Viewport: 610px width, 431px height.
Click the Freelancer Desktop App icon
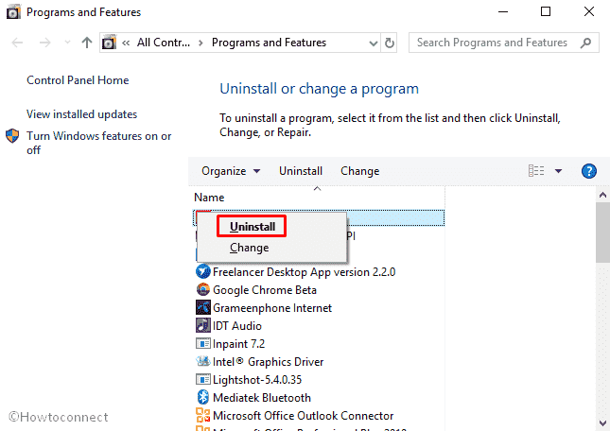pos(202,271)
